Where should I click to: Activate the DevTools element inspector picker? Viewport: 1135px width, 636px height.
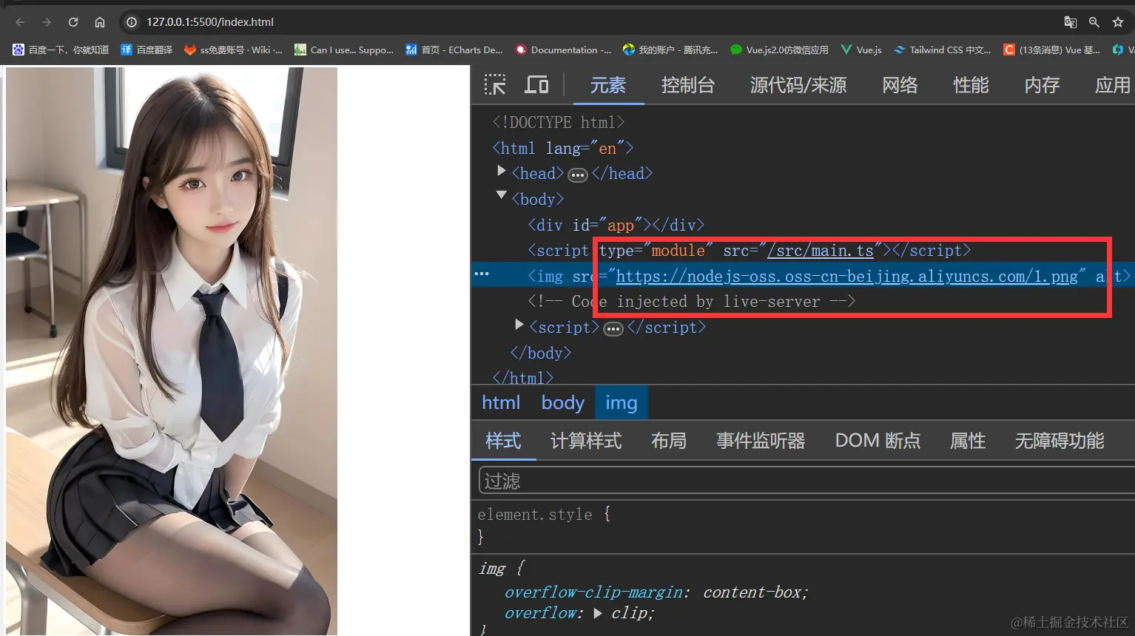pyautogui.click(x=495, y=85)
